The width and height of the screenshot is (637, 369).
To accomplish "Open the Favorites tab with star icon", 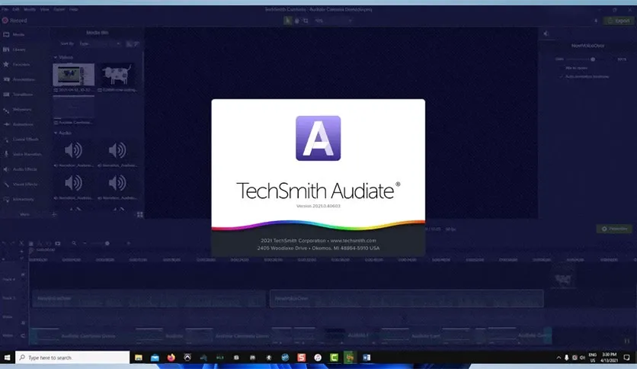I will tap(17, 64).
